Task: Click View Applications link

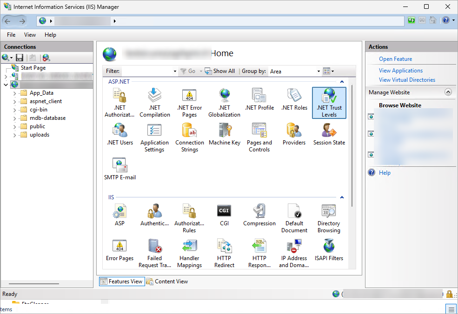Action: pos(401,71)
